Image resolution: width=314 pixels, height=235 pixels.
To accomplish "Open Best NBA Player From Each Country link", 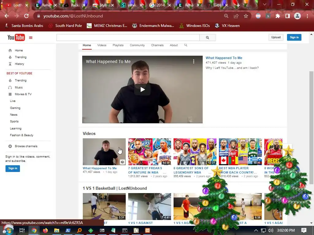I will pyautogui.click(x=238, y=170).
